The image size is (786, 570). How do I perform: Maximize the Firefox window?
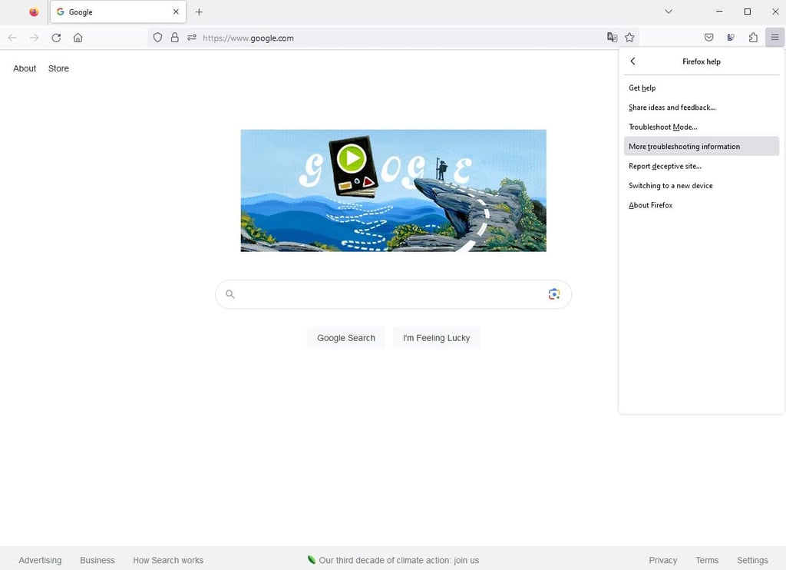coord(748,12)
